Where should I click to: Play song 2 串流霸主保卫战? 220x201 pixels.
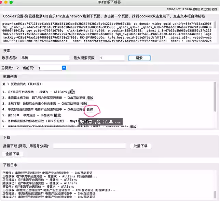(90, 98)
